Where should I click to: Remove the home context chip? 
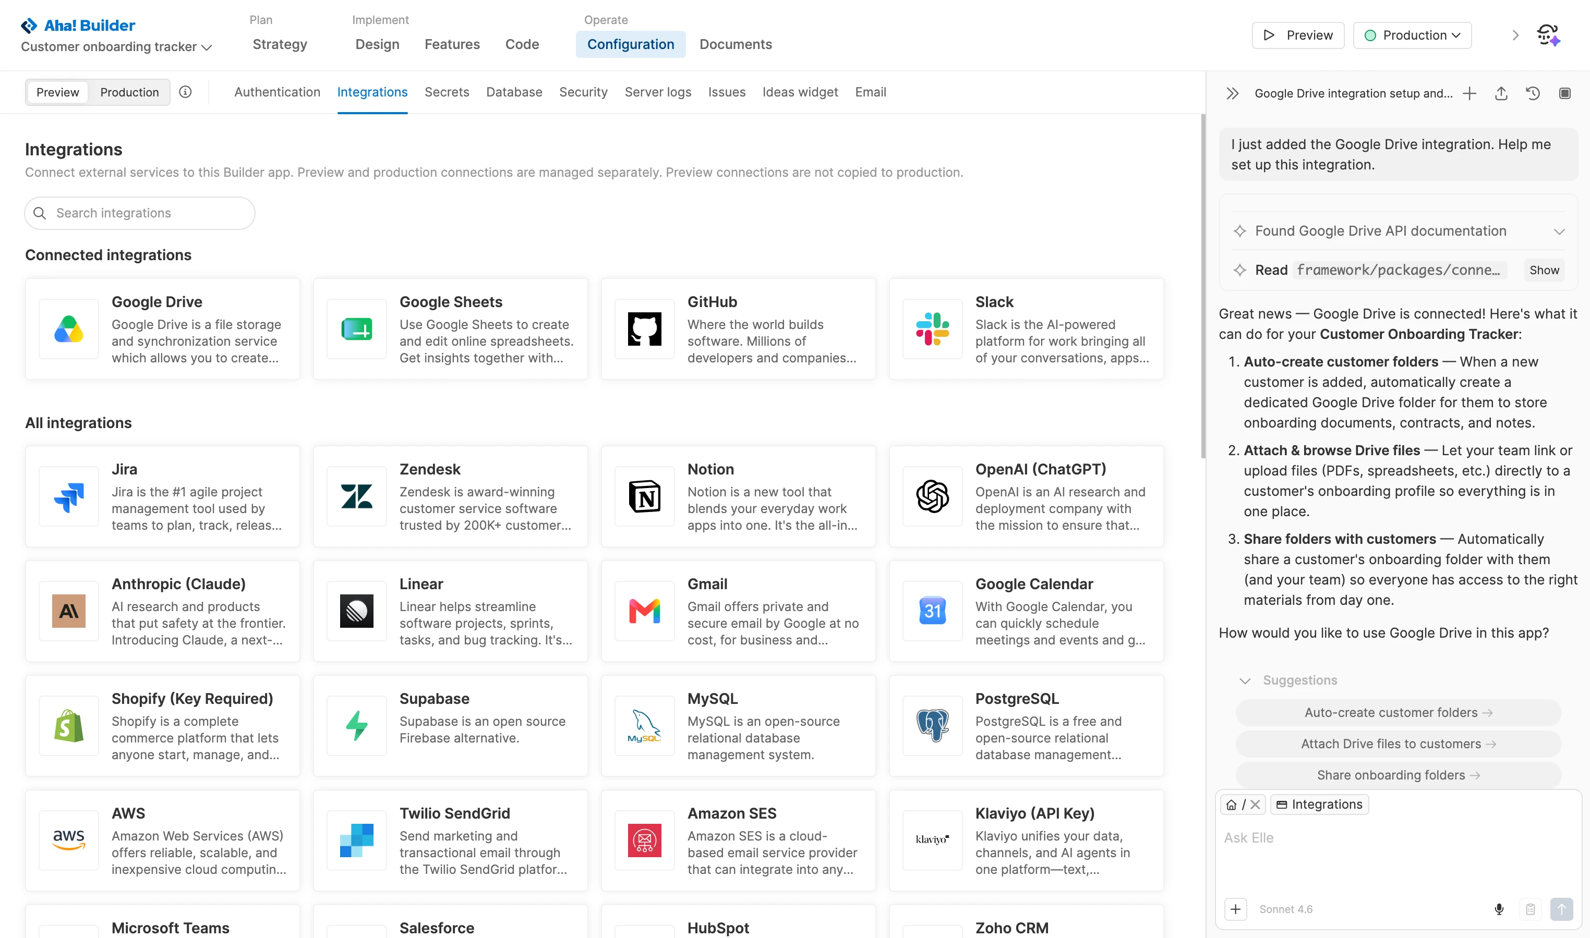click(1255, 804)
